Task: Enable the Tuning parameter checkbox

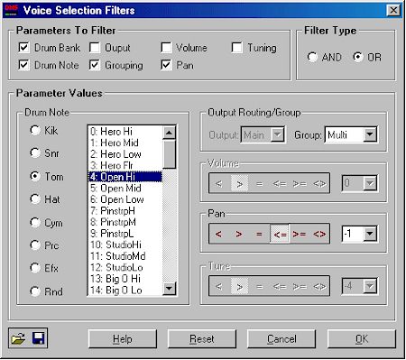Action: (237, 48)
